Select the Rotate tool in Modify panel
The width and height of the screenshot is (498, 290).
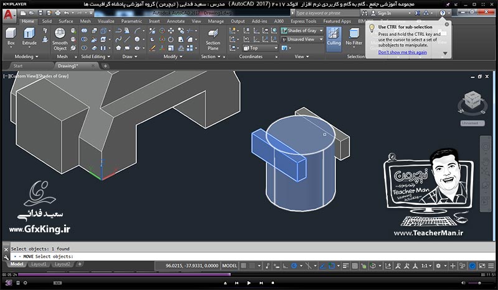[x=171, y=39]
